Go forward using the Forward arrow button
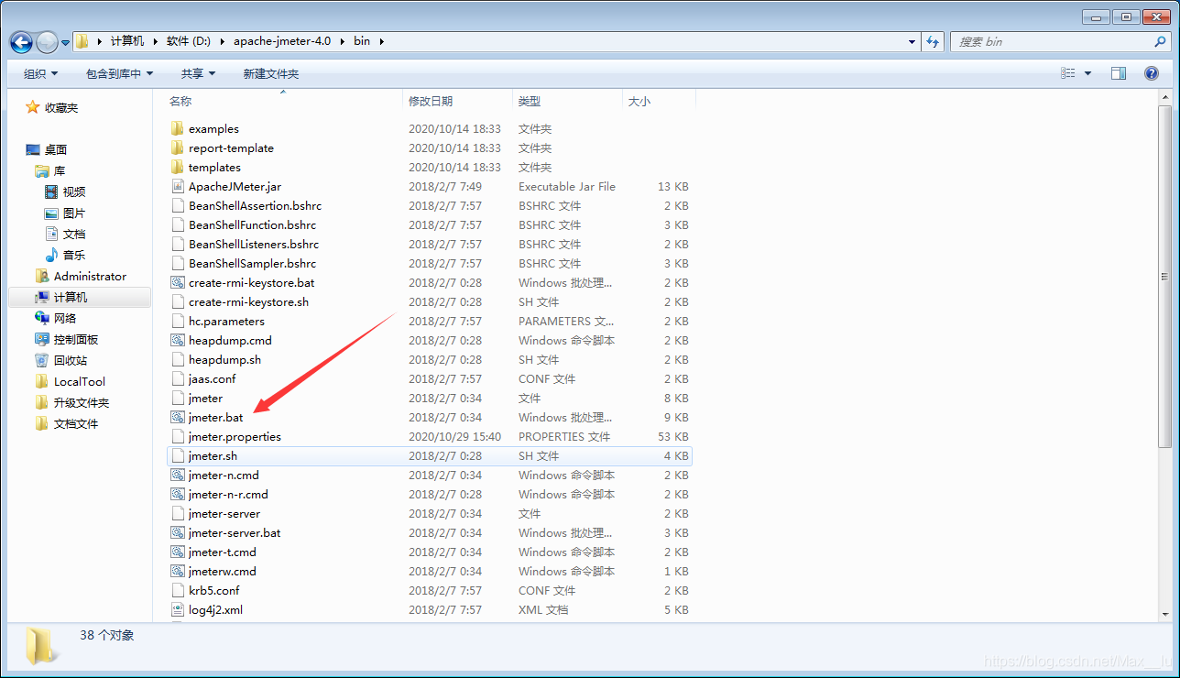Screen dimensions: 1180x678 click(x=47, y=42)
